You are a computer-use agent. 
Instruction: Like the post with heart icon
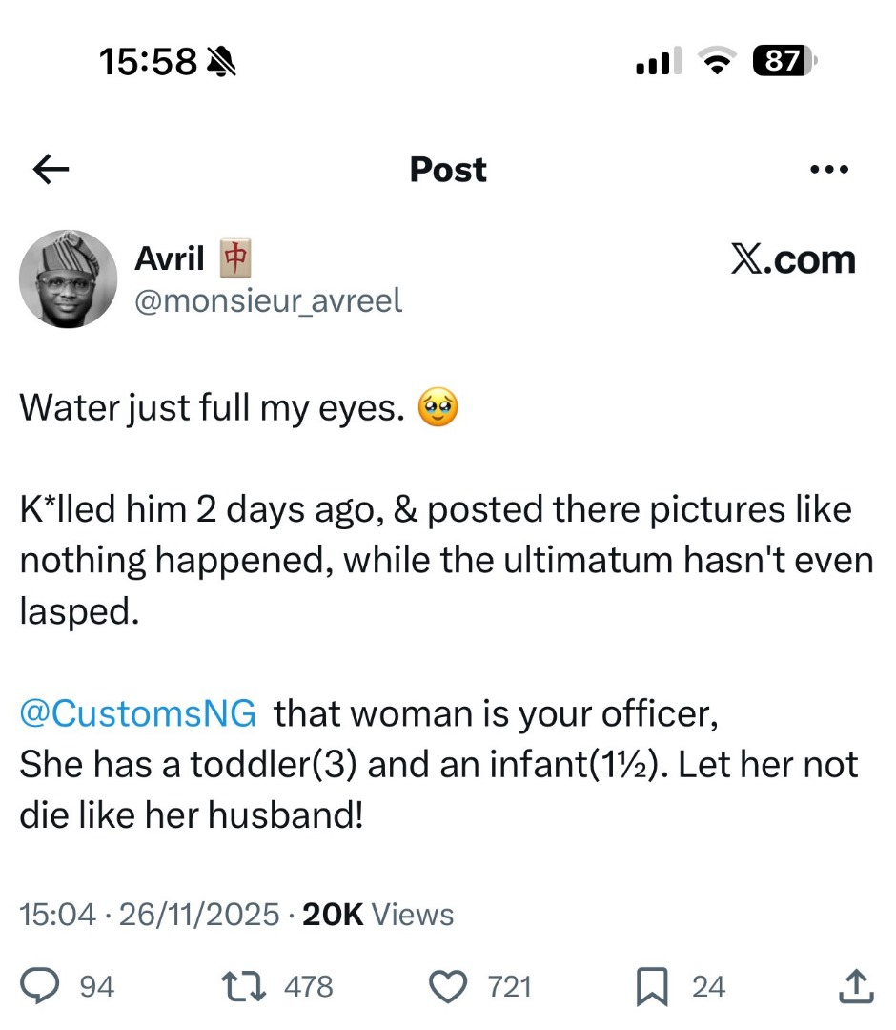(448, 986)
